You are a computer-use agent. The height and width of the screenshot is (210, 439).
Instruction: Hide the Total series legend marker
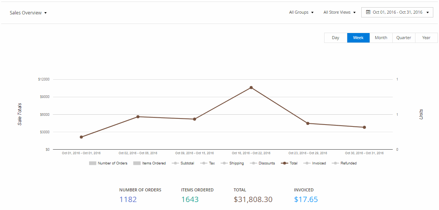(285, 163)
